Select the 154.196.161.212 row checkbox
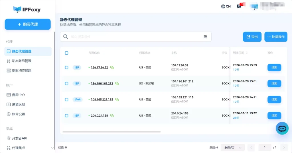The width and height of the screenshot is (292, 153). coord(66,84)
